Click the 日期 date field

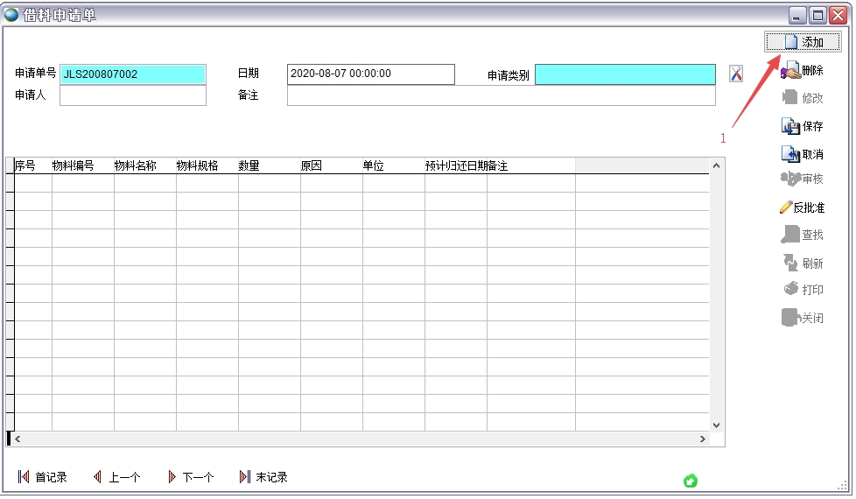click(x=371, y=74)
